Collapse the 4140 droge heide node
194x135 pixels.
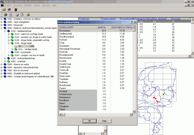pos(9,43)
